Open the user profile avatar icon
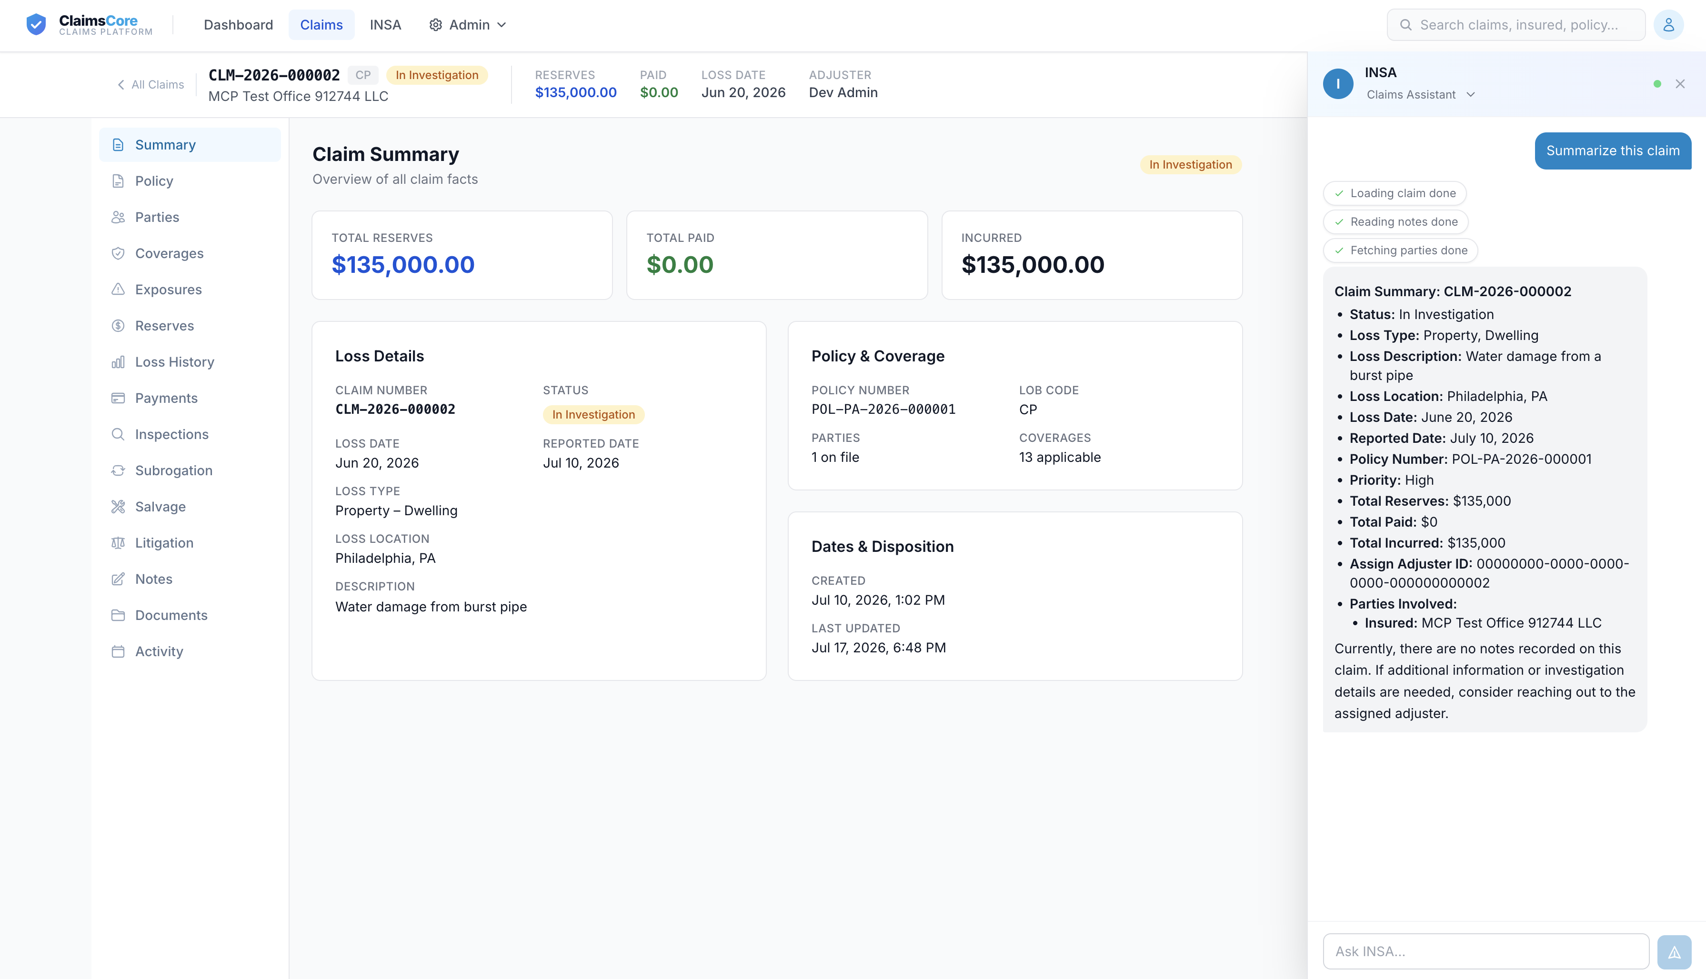This screenshot has width=1706, height=979. 1668,25
